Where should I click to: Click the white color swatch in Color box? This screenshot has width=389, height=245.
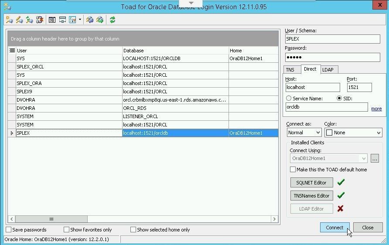click(x=329, y=133)
